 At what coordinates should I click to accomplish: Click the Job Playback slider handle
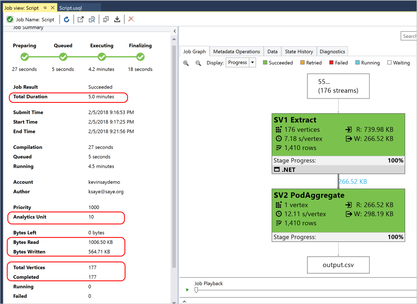tap(196, 290)
